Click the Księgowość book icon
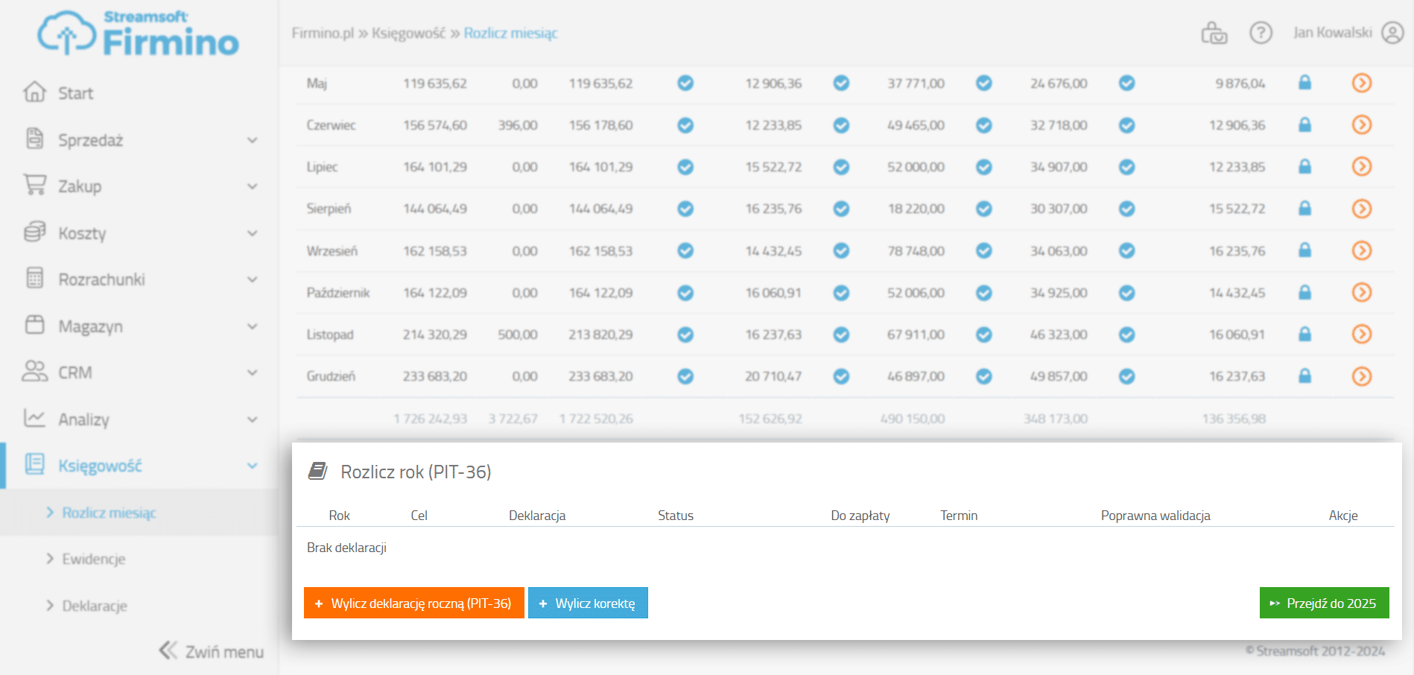Viewport: 1414px width, 675px height. click(34, 464)
